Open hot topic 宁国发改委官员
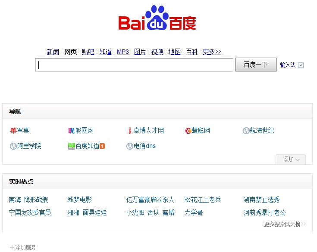Screen dimensions: 317x252 (30, 212)
